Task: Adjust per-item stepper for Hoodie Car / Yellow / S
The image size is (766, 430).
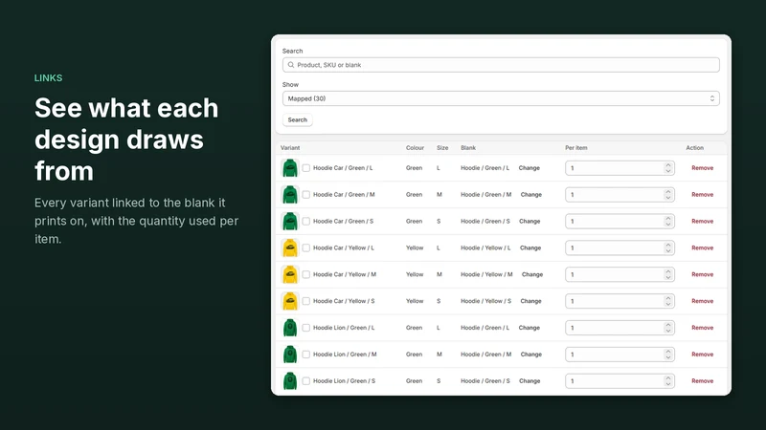Action: tap(667, 301)
